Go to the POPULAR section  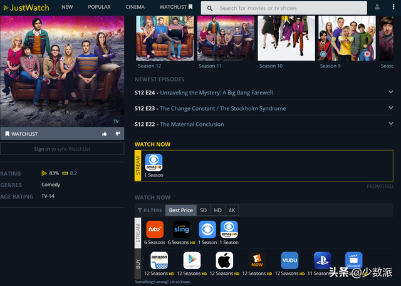tap(99, 7)
